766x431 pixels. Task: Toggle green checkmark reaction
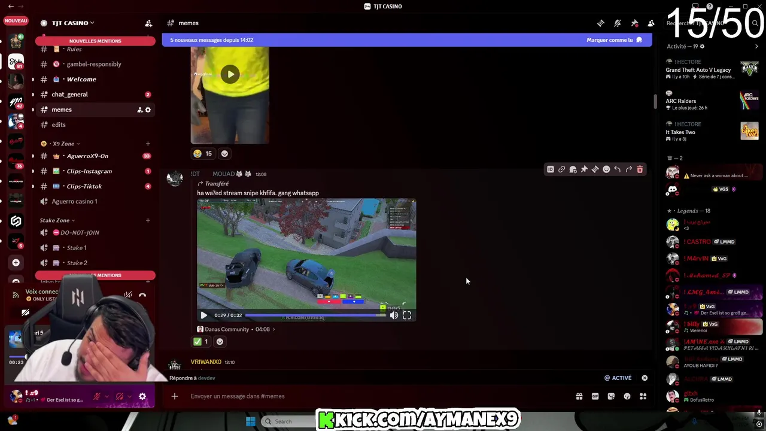coord(200,342)
